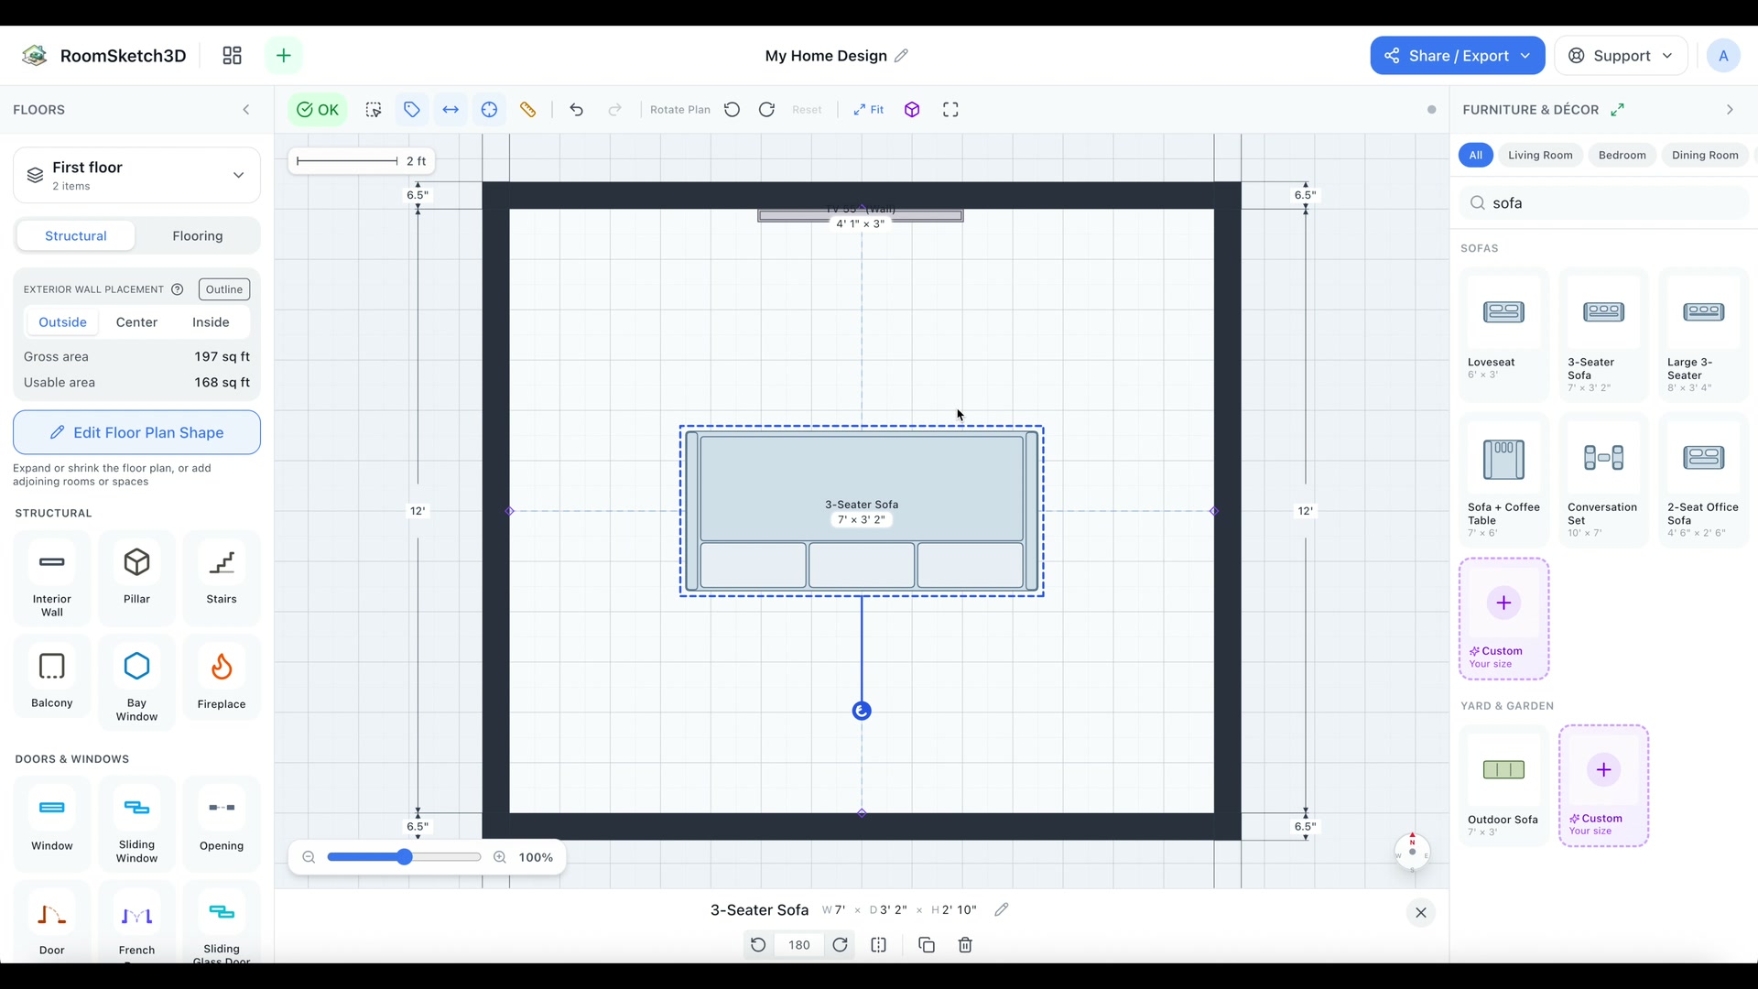Add the Fireplace structural item
Screen dimensions: 1758x989
point(222,679)
